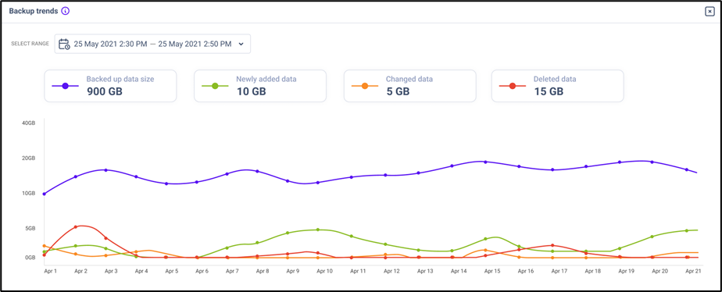This screenshot has width=722, height=292.
Task: Click the calendar icon in date range
Action: click(x=64, y=44)
